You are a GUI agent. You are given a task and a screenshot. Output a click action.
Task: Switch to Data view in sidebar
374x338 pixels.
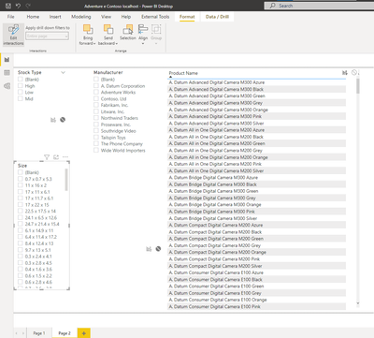(7, 73)
